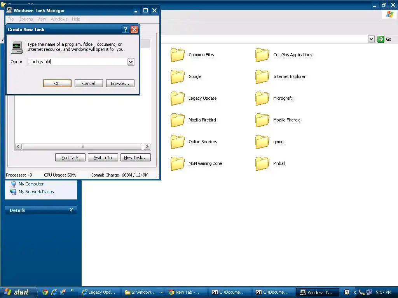Expand the Explorer address bar dropdown
The image size is (398, 298).
(x=371, y=39)
